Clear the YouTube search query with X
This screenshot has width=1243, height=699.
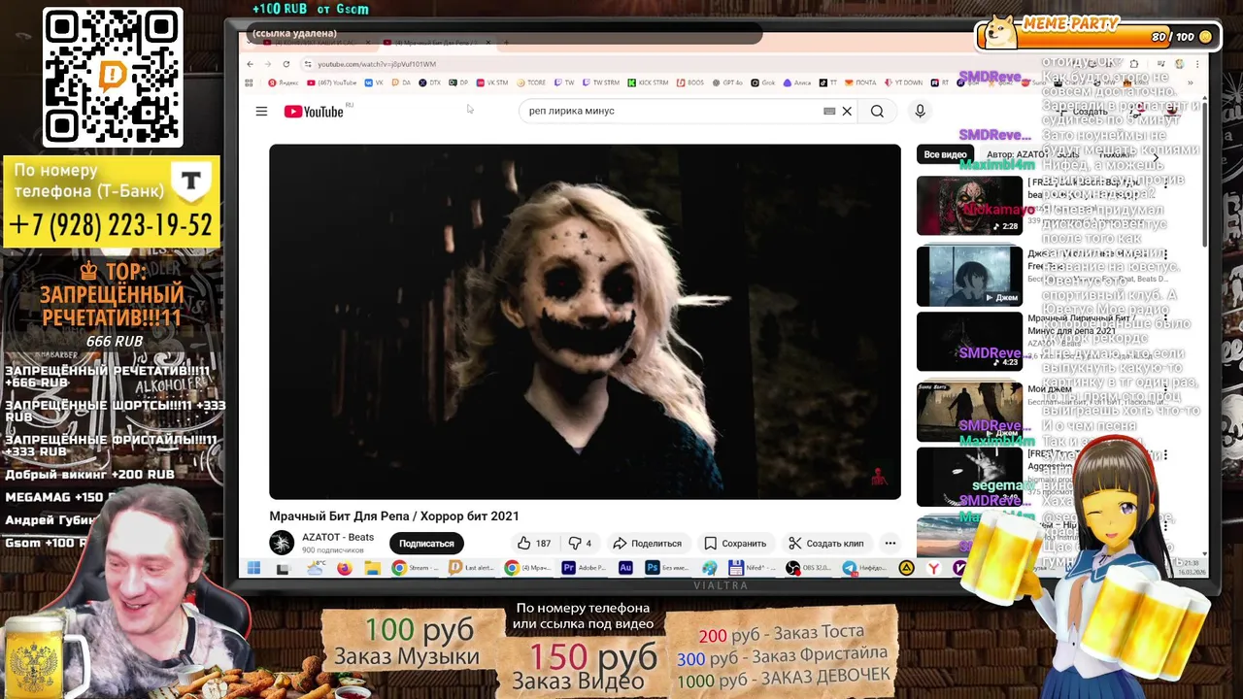[847, 111]
